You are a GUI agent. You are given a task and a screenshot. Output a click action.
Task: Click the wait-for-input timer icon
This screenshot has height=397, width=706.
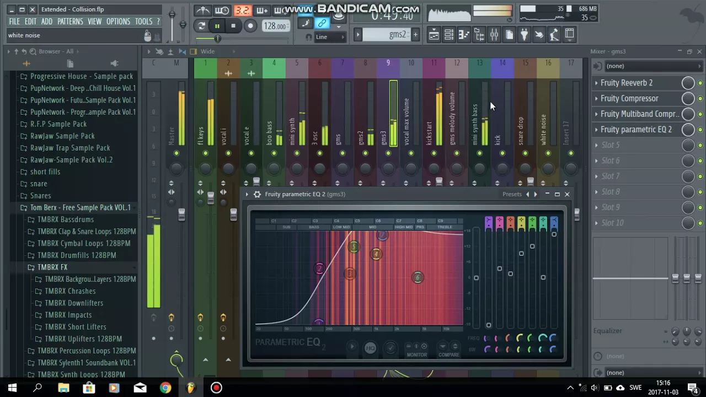(x=222, y=10)
